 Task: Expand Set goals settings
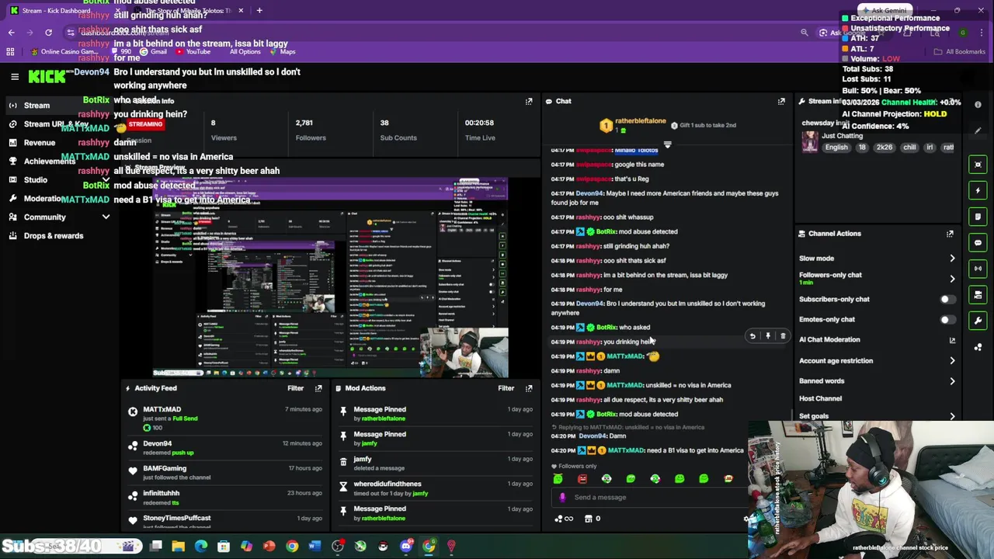(952, 416)
